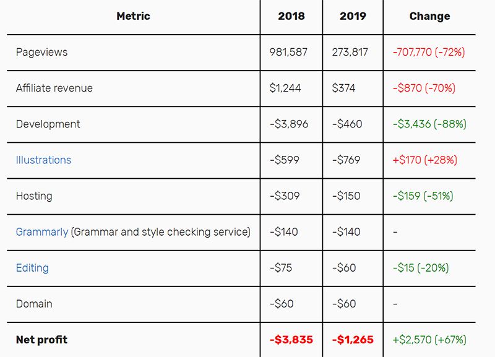495x357 pixels.
Task: Select the 981,587 pageviews cell
Action: pos(288,53)
